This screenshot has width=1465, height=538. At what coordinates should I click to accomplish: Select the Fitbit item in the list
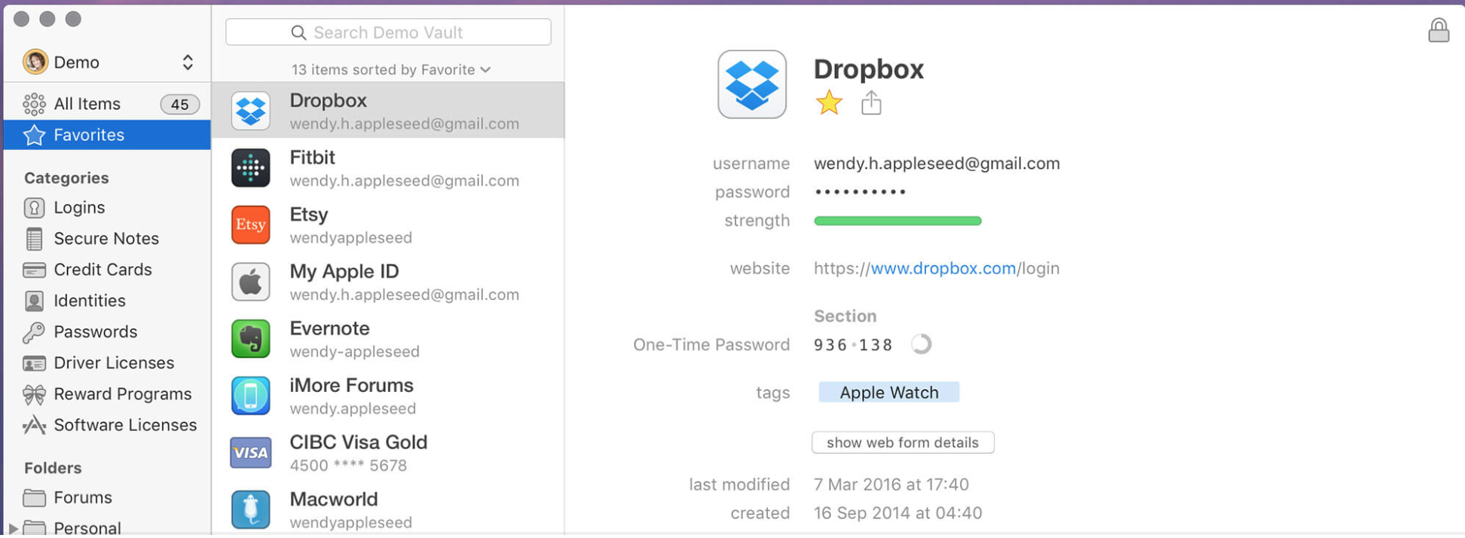tap(388, 167)
